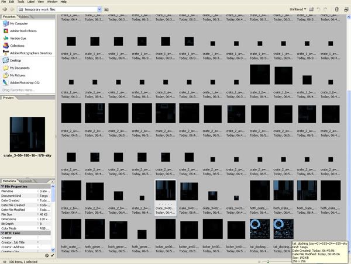351x264 pixels.
Task: Click content pane scrollbar up arrow
Action: point(349,17)
